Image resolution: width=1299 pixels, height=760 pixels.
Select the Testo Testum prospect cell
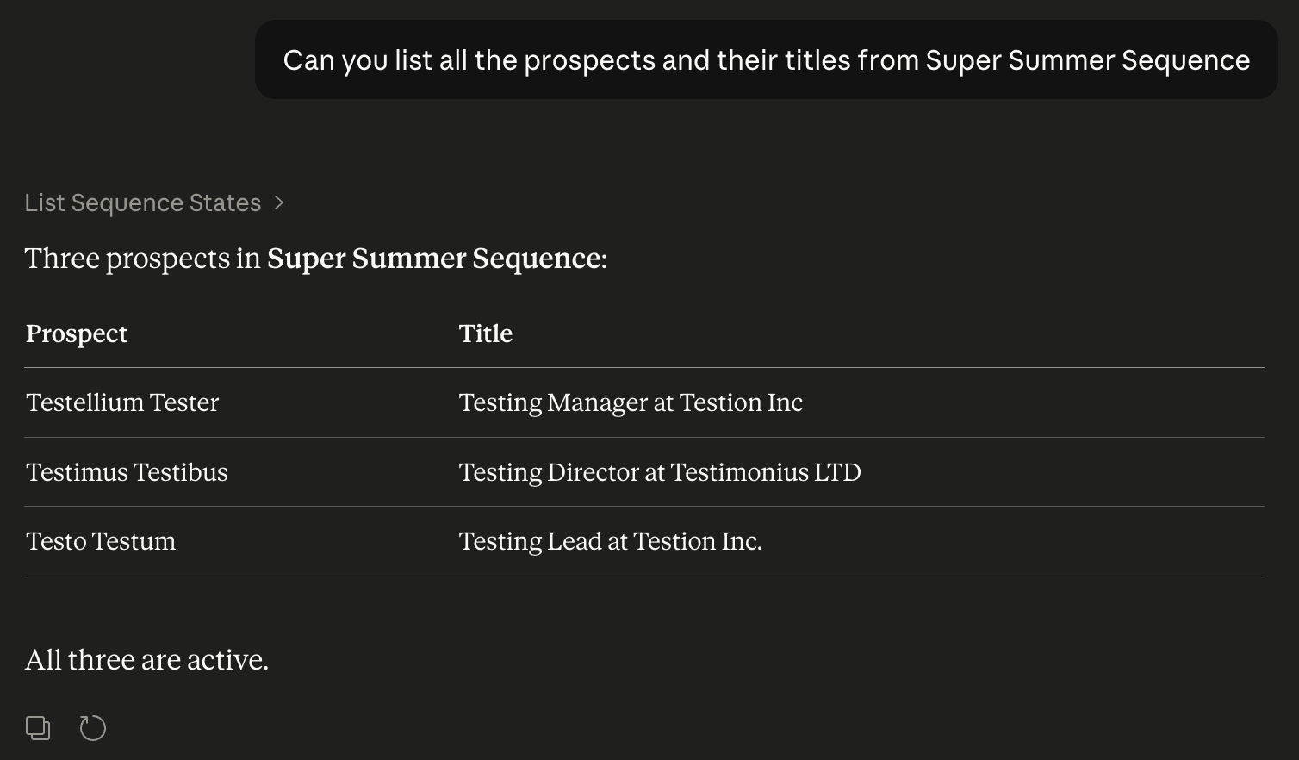coord(101,541)
